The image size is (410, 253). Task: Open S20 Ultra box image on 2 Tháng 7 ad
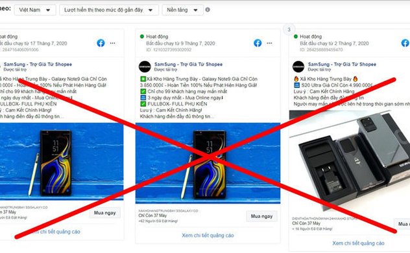[x=350, y=160]
